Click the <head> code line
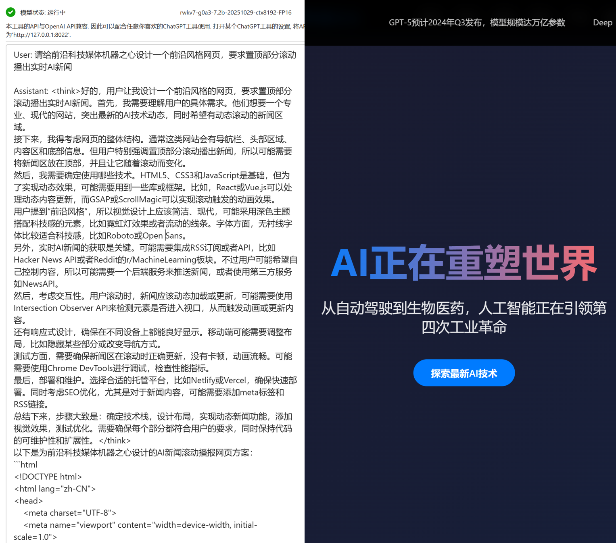The width and height of the screenshot is (616, 543). [x=28, y=501]
